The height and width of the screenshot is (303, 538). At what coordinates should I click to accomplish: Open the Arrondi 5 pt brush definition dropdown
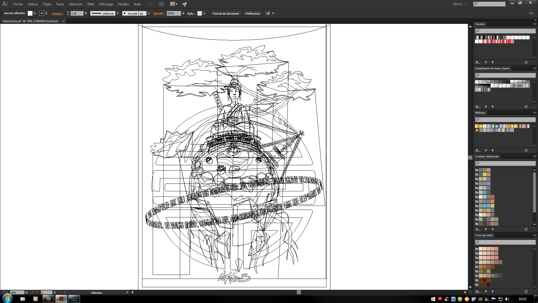tap(149, 13)
